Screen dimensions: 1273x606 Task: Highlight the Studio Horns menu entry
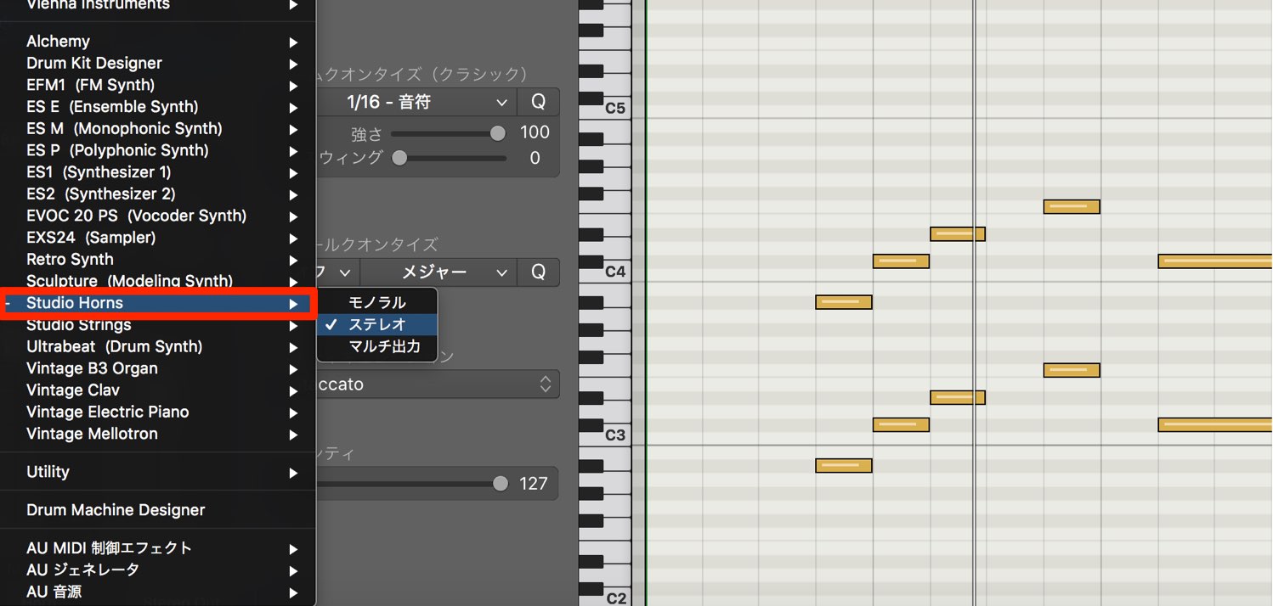click(x=158, y=303)
